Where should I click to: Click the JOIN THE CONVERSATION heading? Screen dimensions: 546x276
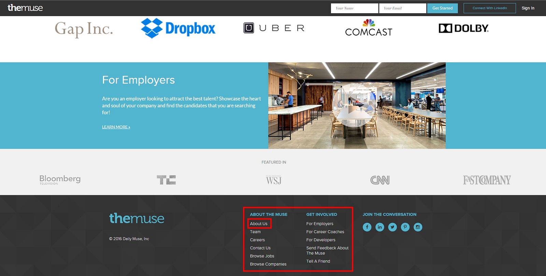[389, 215]
